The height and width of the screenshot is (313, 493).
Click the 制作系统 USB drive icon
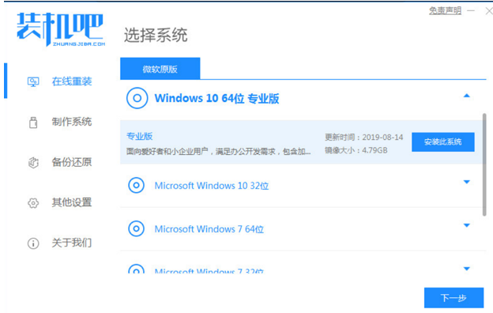33,123
